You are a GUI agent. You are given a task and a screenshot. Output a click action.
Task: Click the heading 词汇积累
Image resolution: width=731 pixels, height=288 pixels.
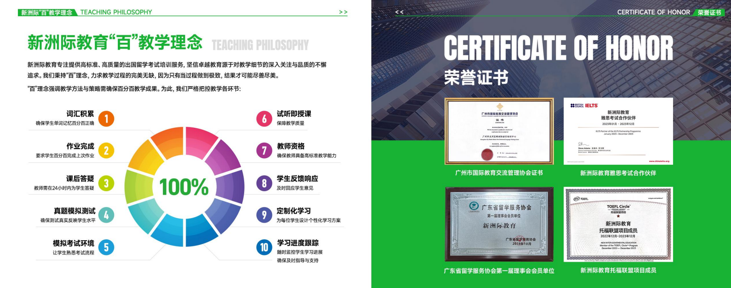point(80,114)
